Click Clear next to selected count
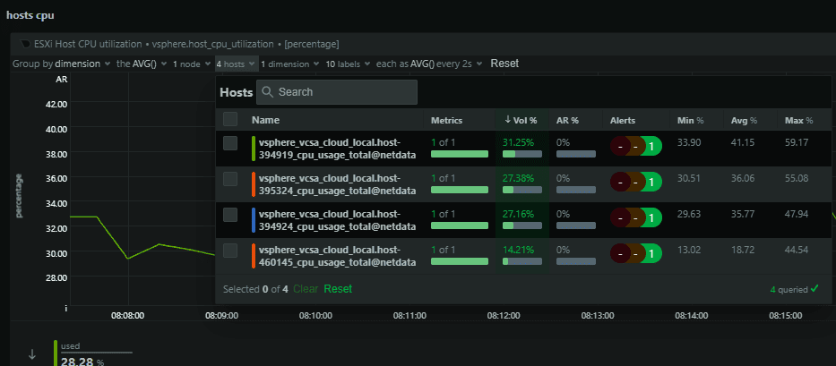 tap(306, 289)
